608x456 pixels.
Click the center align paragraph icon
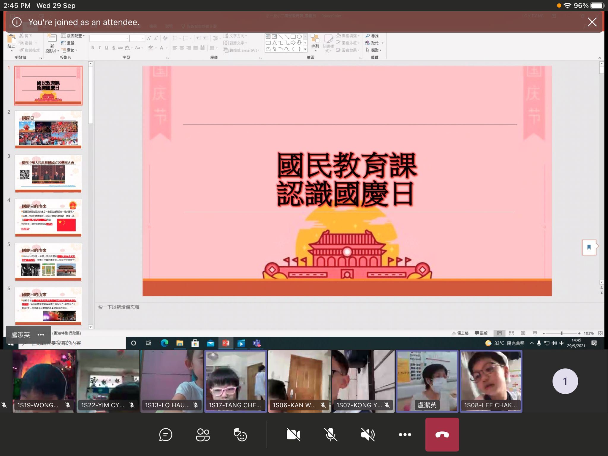(x=182, y=48)
